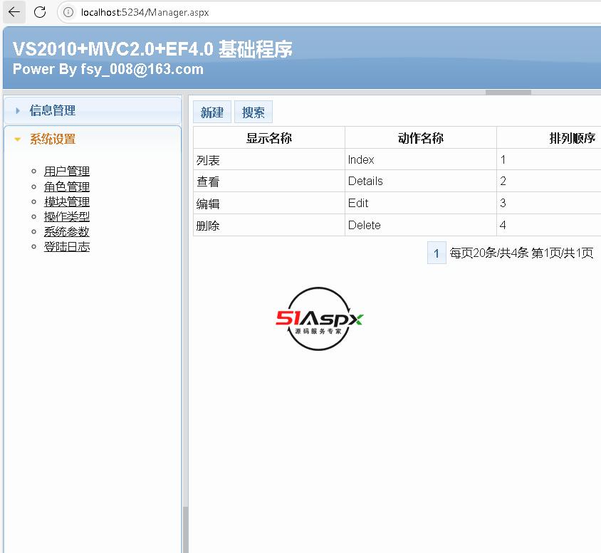601x553 pixels.
Task: Click the 新建 button
Action: [x=212, y=112]
